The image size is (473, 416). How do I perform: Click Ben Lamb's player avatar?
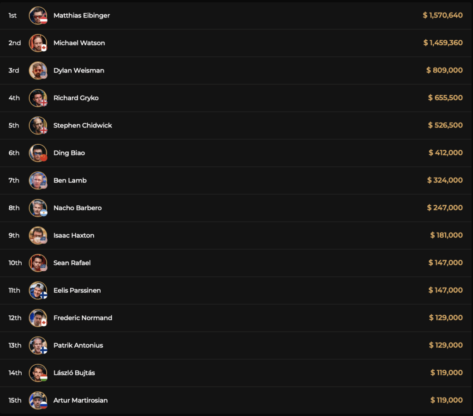[x=38, y=180]
